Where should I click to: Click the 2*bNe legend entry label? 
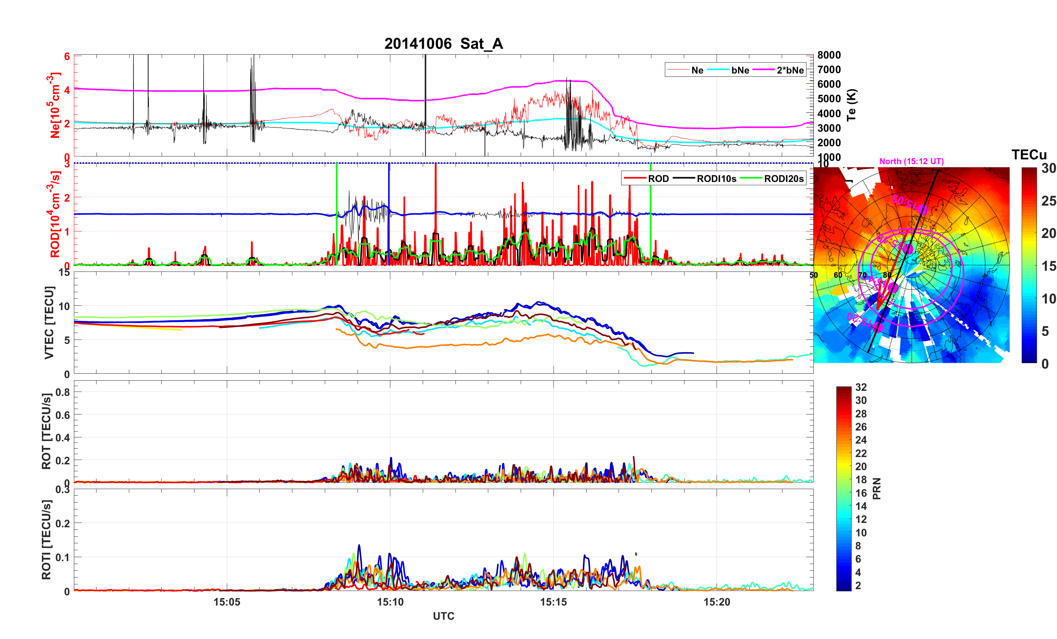[790, 70]
